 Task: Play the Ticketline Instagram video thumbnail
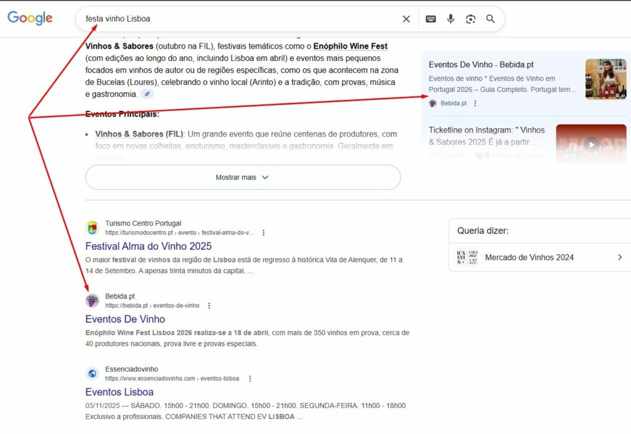(x=591, y=144)
